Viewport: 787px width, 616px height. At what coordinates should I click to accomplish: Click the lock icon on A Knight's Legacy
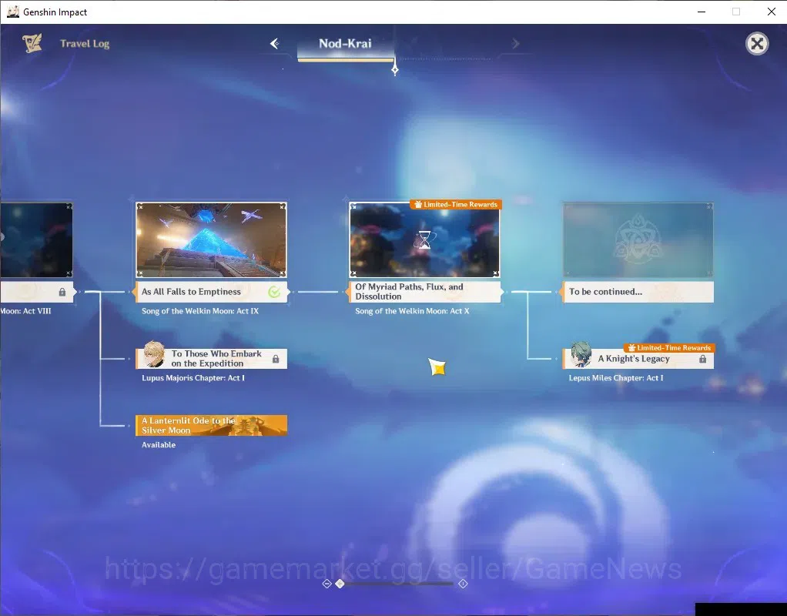click(x=702, y=359)
